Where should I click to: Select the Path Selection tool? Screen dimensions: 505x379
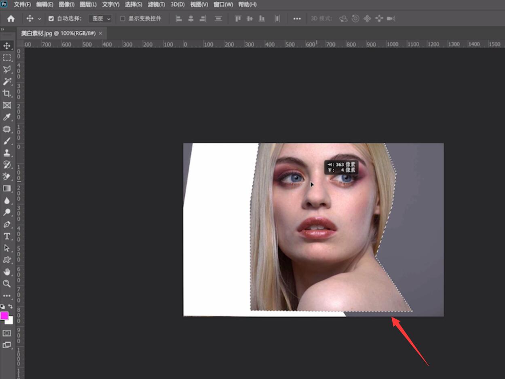(x=7, y=248)
